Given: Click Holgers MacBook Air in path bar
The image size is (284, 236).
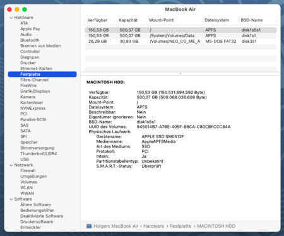Looking at the screenshot, I should [115, 227].
